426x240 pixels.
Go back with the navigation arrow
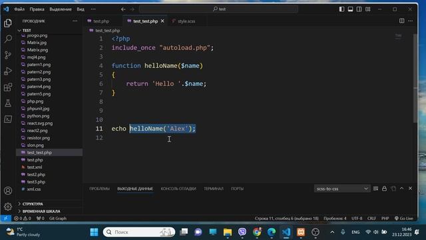point(123,9)
